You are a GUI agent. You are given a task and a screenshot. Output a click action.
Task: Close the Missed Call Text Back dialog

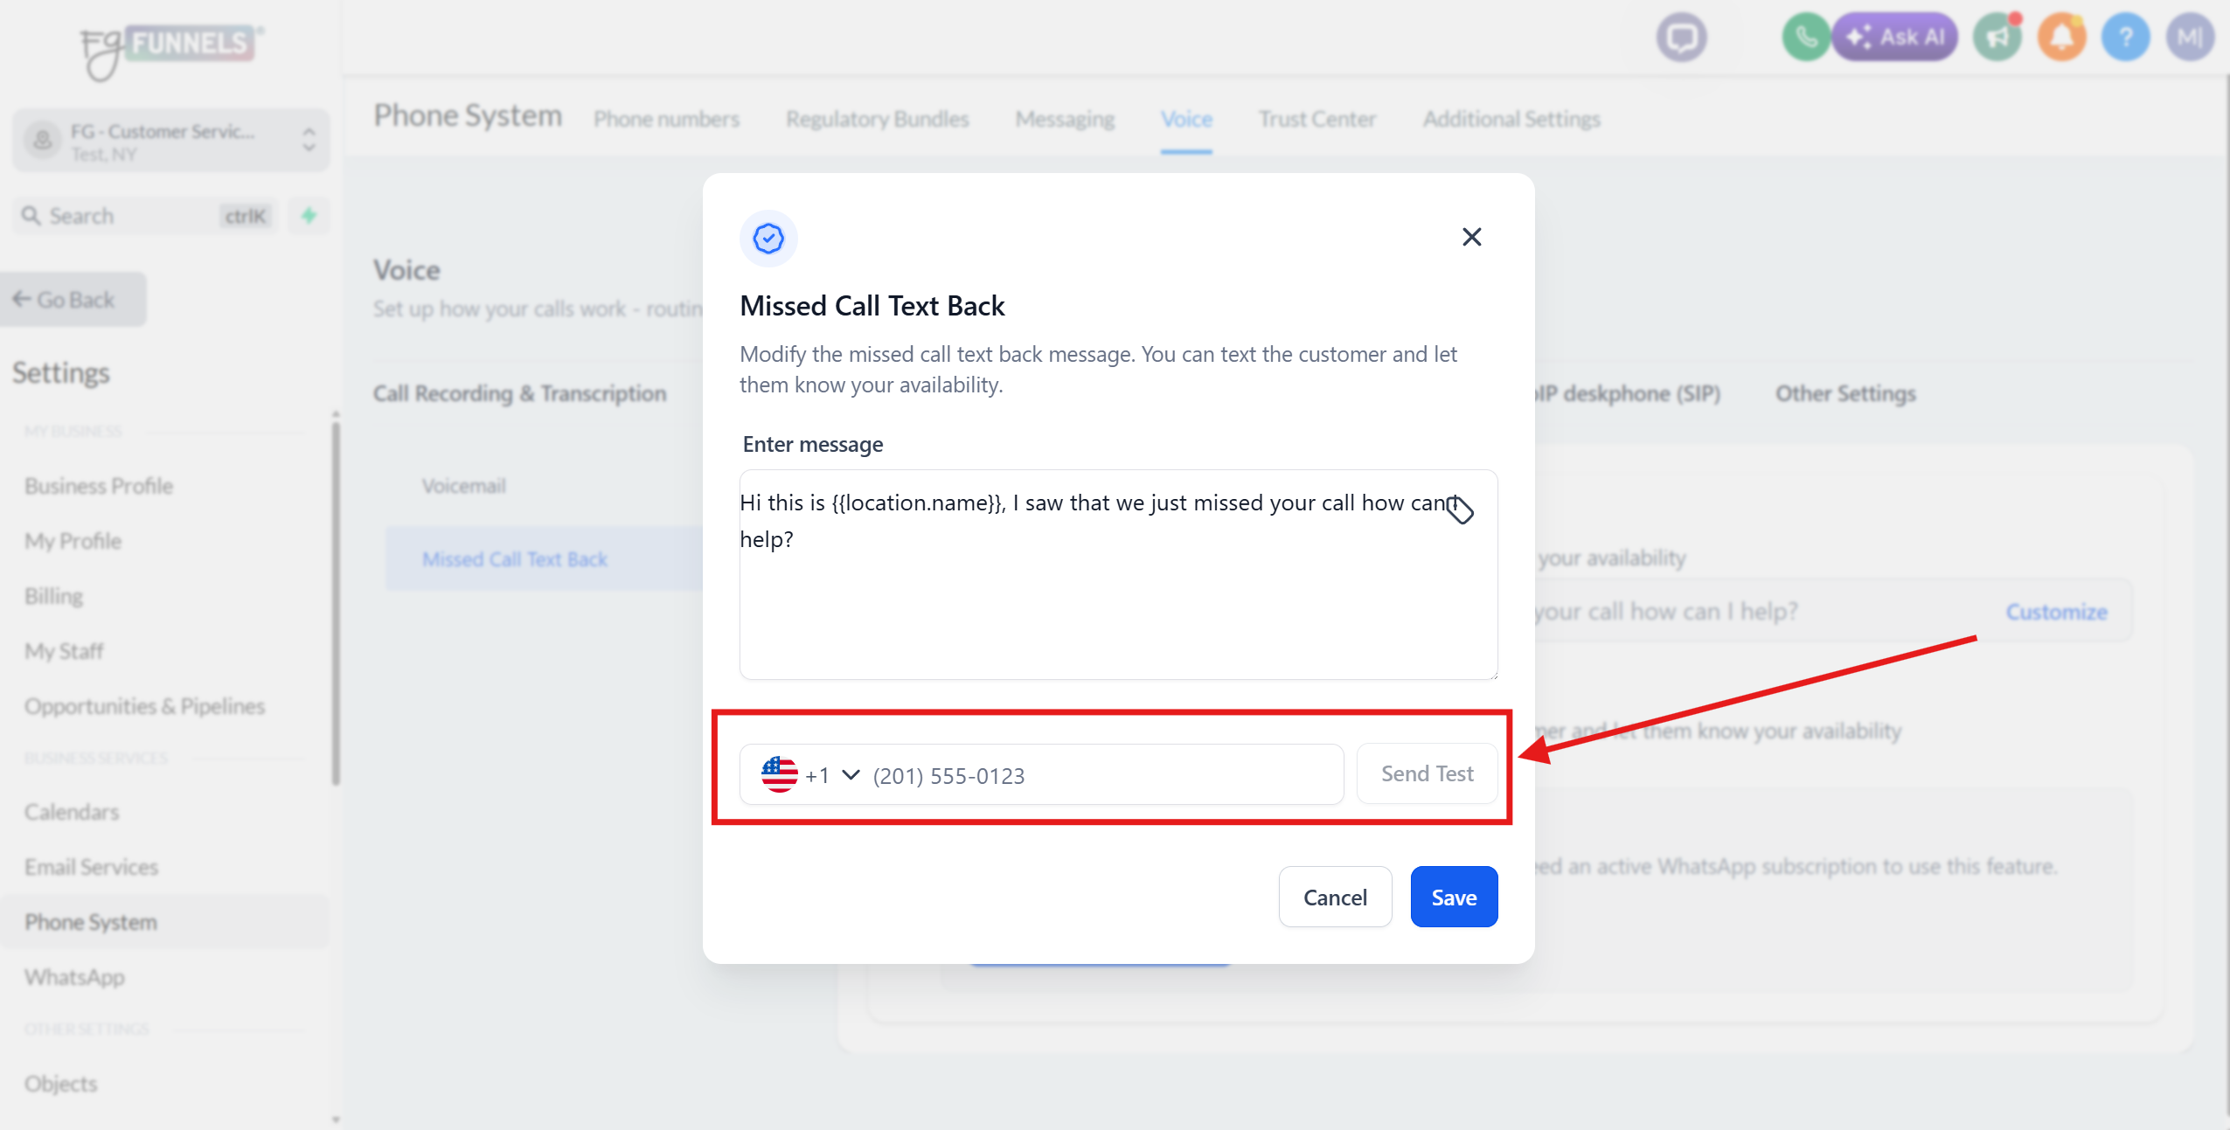click(1471, 237)
